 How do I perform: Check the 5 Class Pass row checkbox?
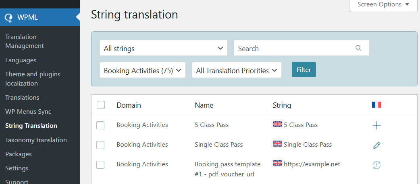100,125
